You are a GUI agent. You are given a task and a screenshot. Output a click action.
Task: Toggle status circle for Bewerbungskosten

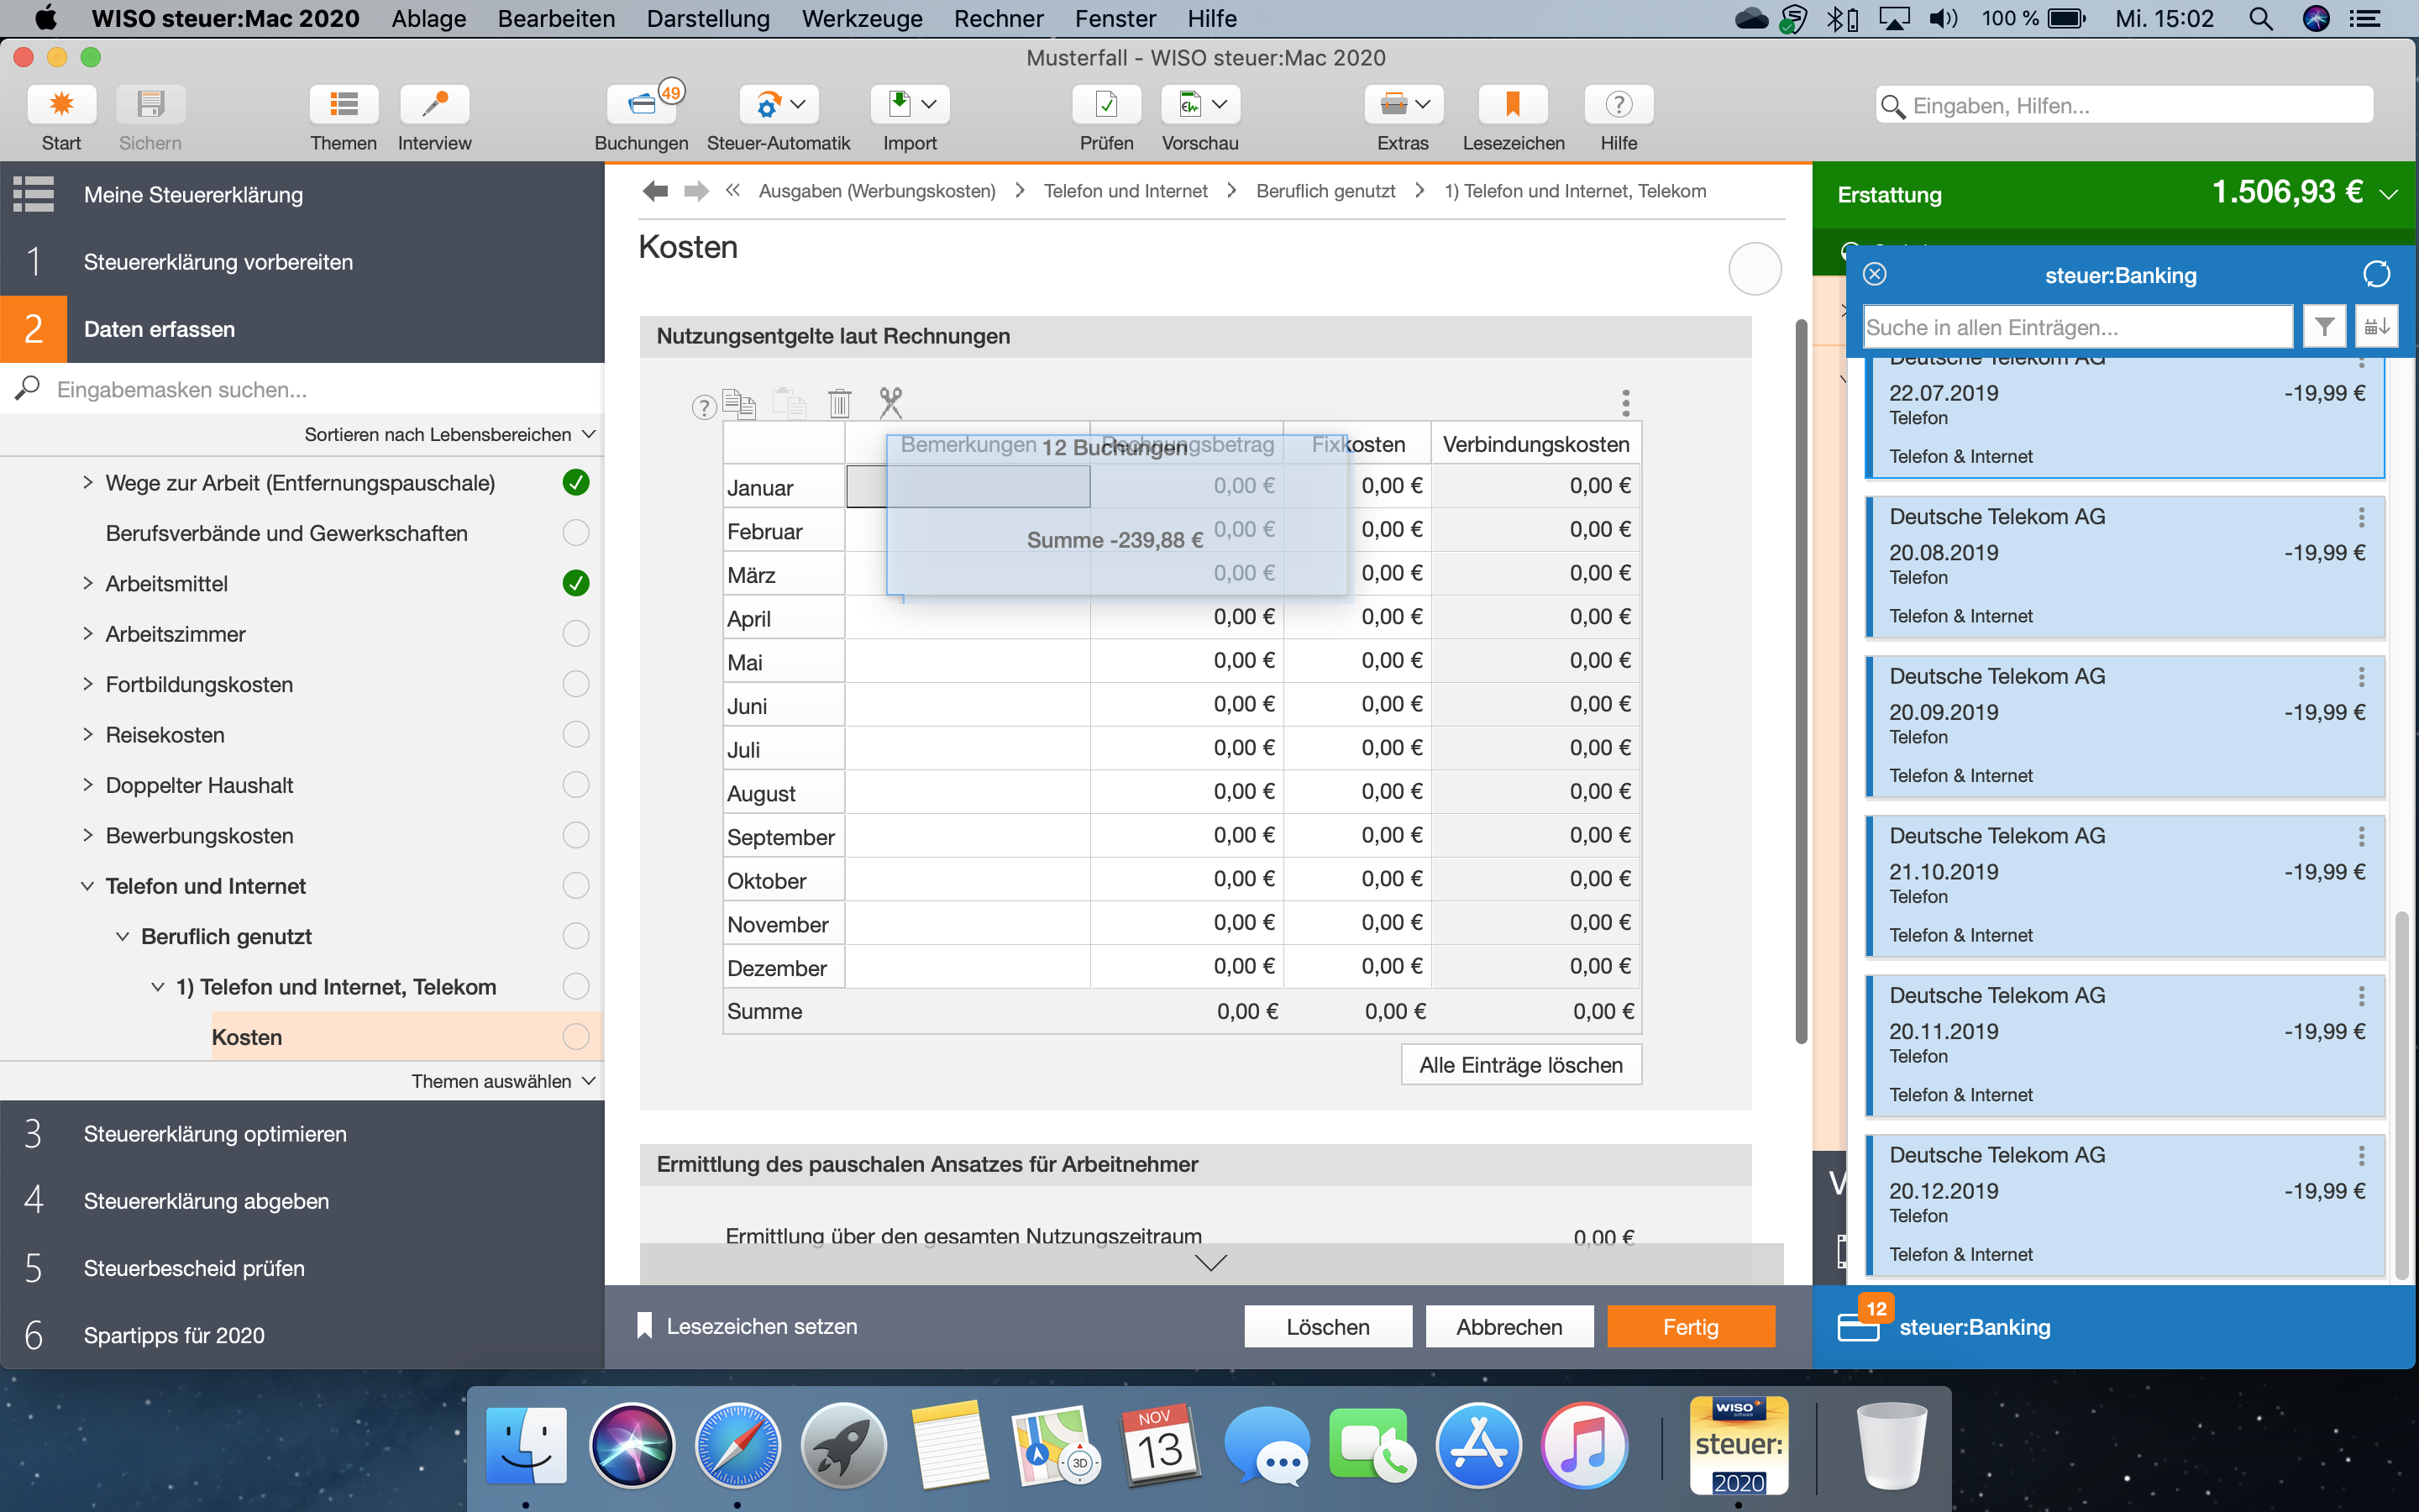coord(575,835)
